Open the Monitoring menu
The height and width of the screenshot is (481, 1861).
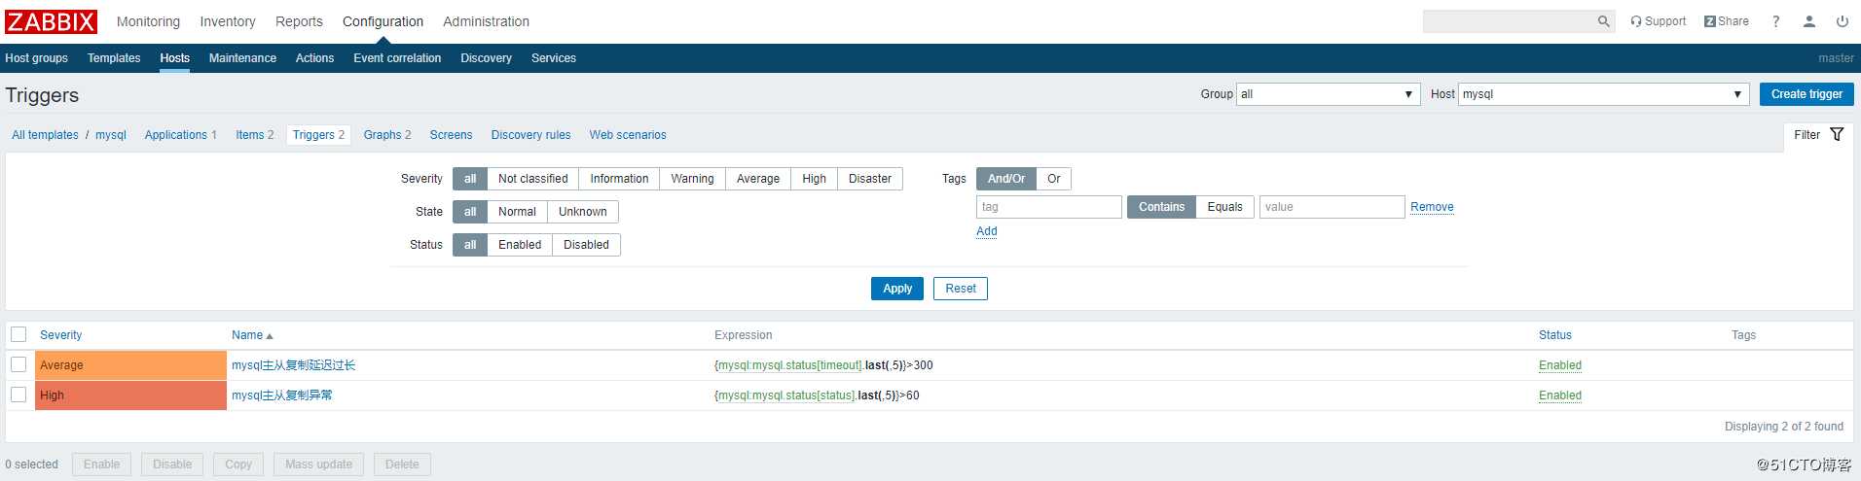[148, 21]
